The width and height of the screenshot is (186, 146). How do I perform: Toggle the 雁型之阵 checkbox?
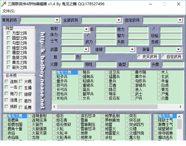click(x=9, y=52)
